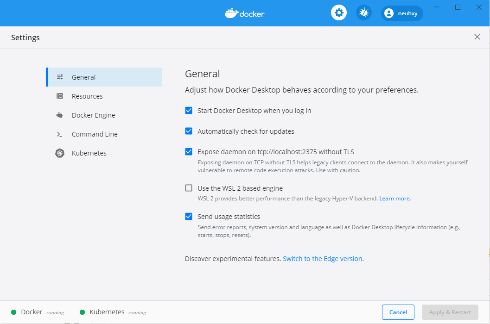This screenshot has width=490, height=324.
Task: Maximize the Docker Desktop window
Action: click(x=458, y=7)
